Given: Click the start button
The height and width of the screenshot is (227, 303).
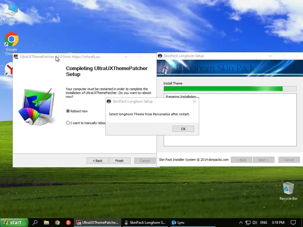Looking at the screenshot, I should 14,223.
